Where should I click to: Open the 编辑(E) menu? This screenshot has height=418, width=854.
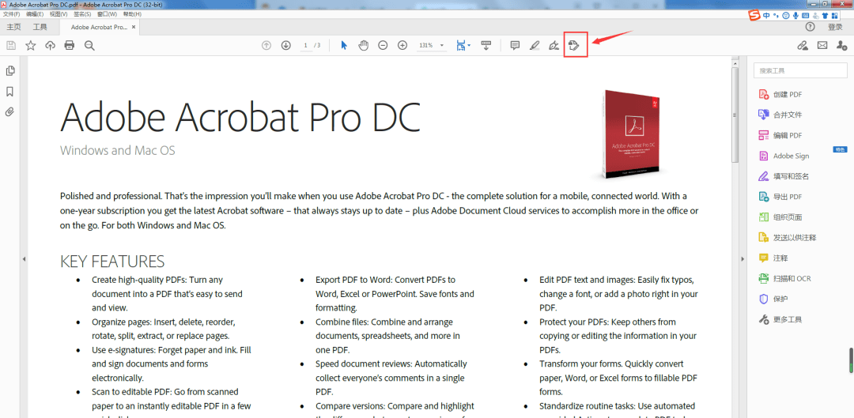36,13
